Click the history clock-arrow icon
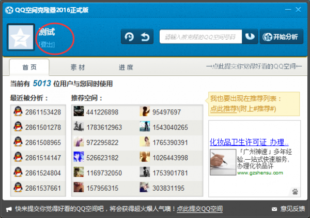 [129, 37]
